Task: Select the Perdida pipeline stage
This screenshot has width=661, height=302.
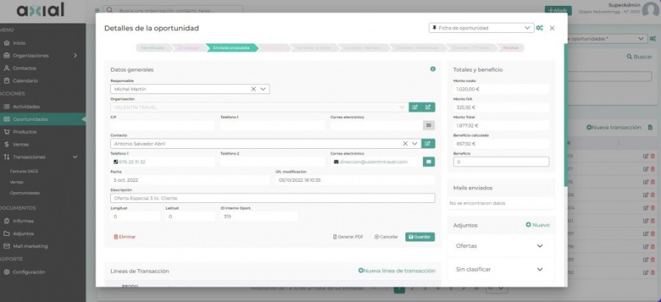Action: pyautogui.click(x=510, y=48)
